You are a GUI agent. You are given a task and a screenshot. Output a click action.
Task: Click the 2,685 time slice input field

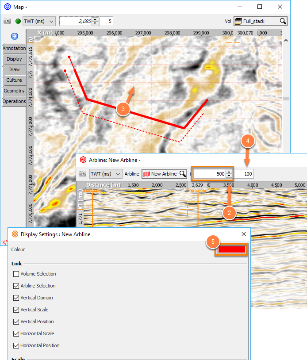(x=76, y=21)
